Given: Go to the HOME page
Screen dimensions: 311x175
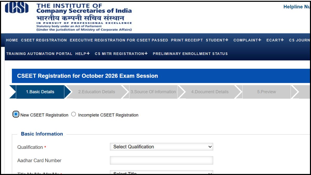Looking at the screenshot, I should (x=12, y=40).
